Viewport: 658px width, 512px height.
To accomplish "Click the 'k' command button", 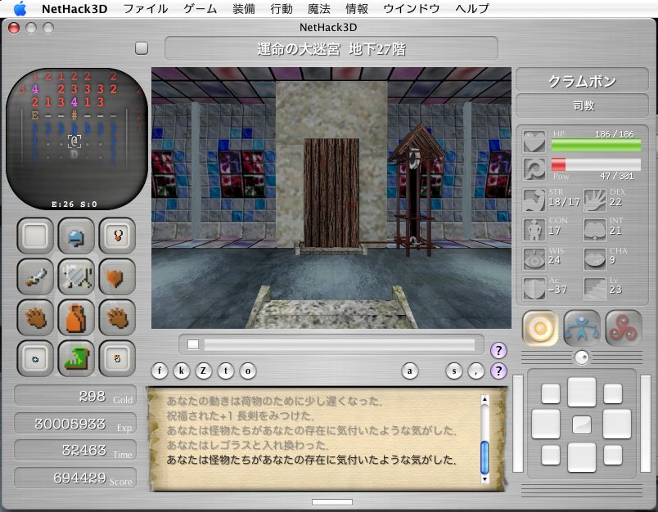I will [x=182, y=371].
